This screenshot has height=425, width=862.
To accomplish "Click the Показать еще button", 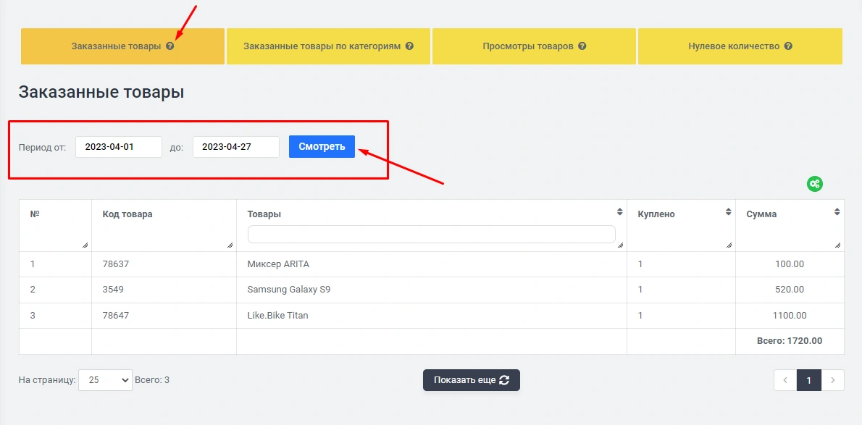I will click(x=471, y=380).
